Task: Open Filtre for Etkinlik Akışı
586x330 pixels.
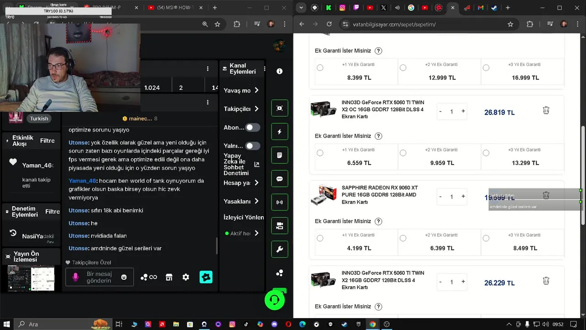Action: pyautogui.click(x=47, y=141)
